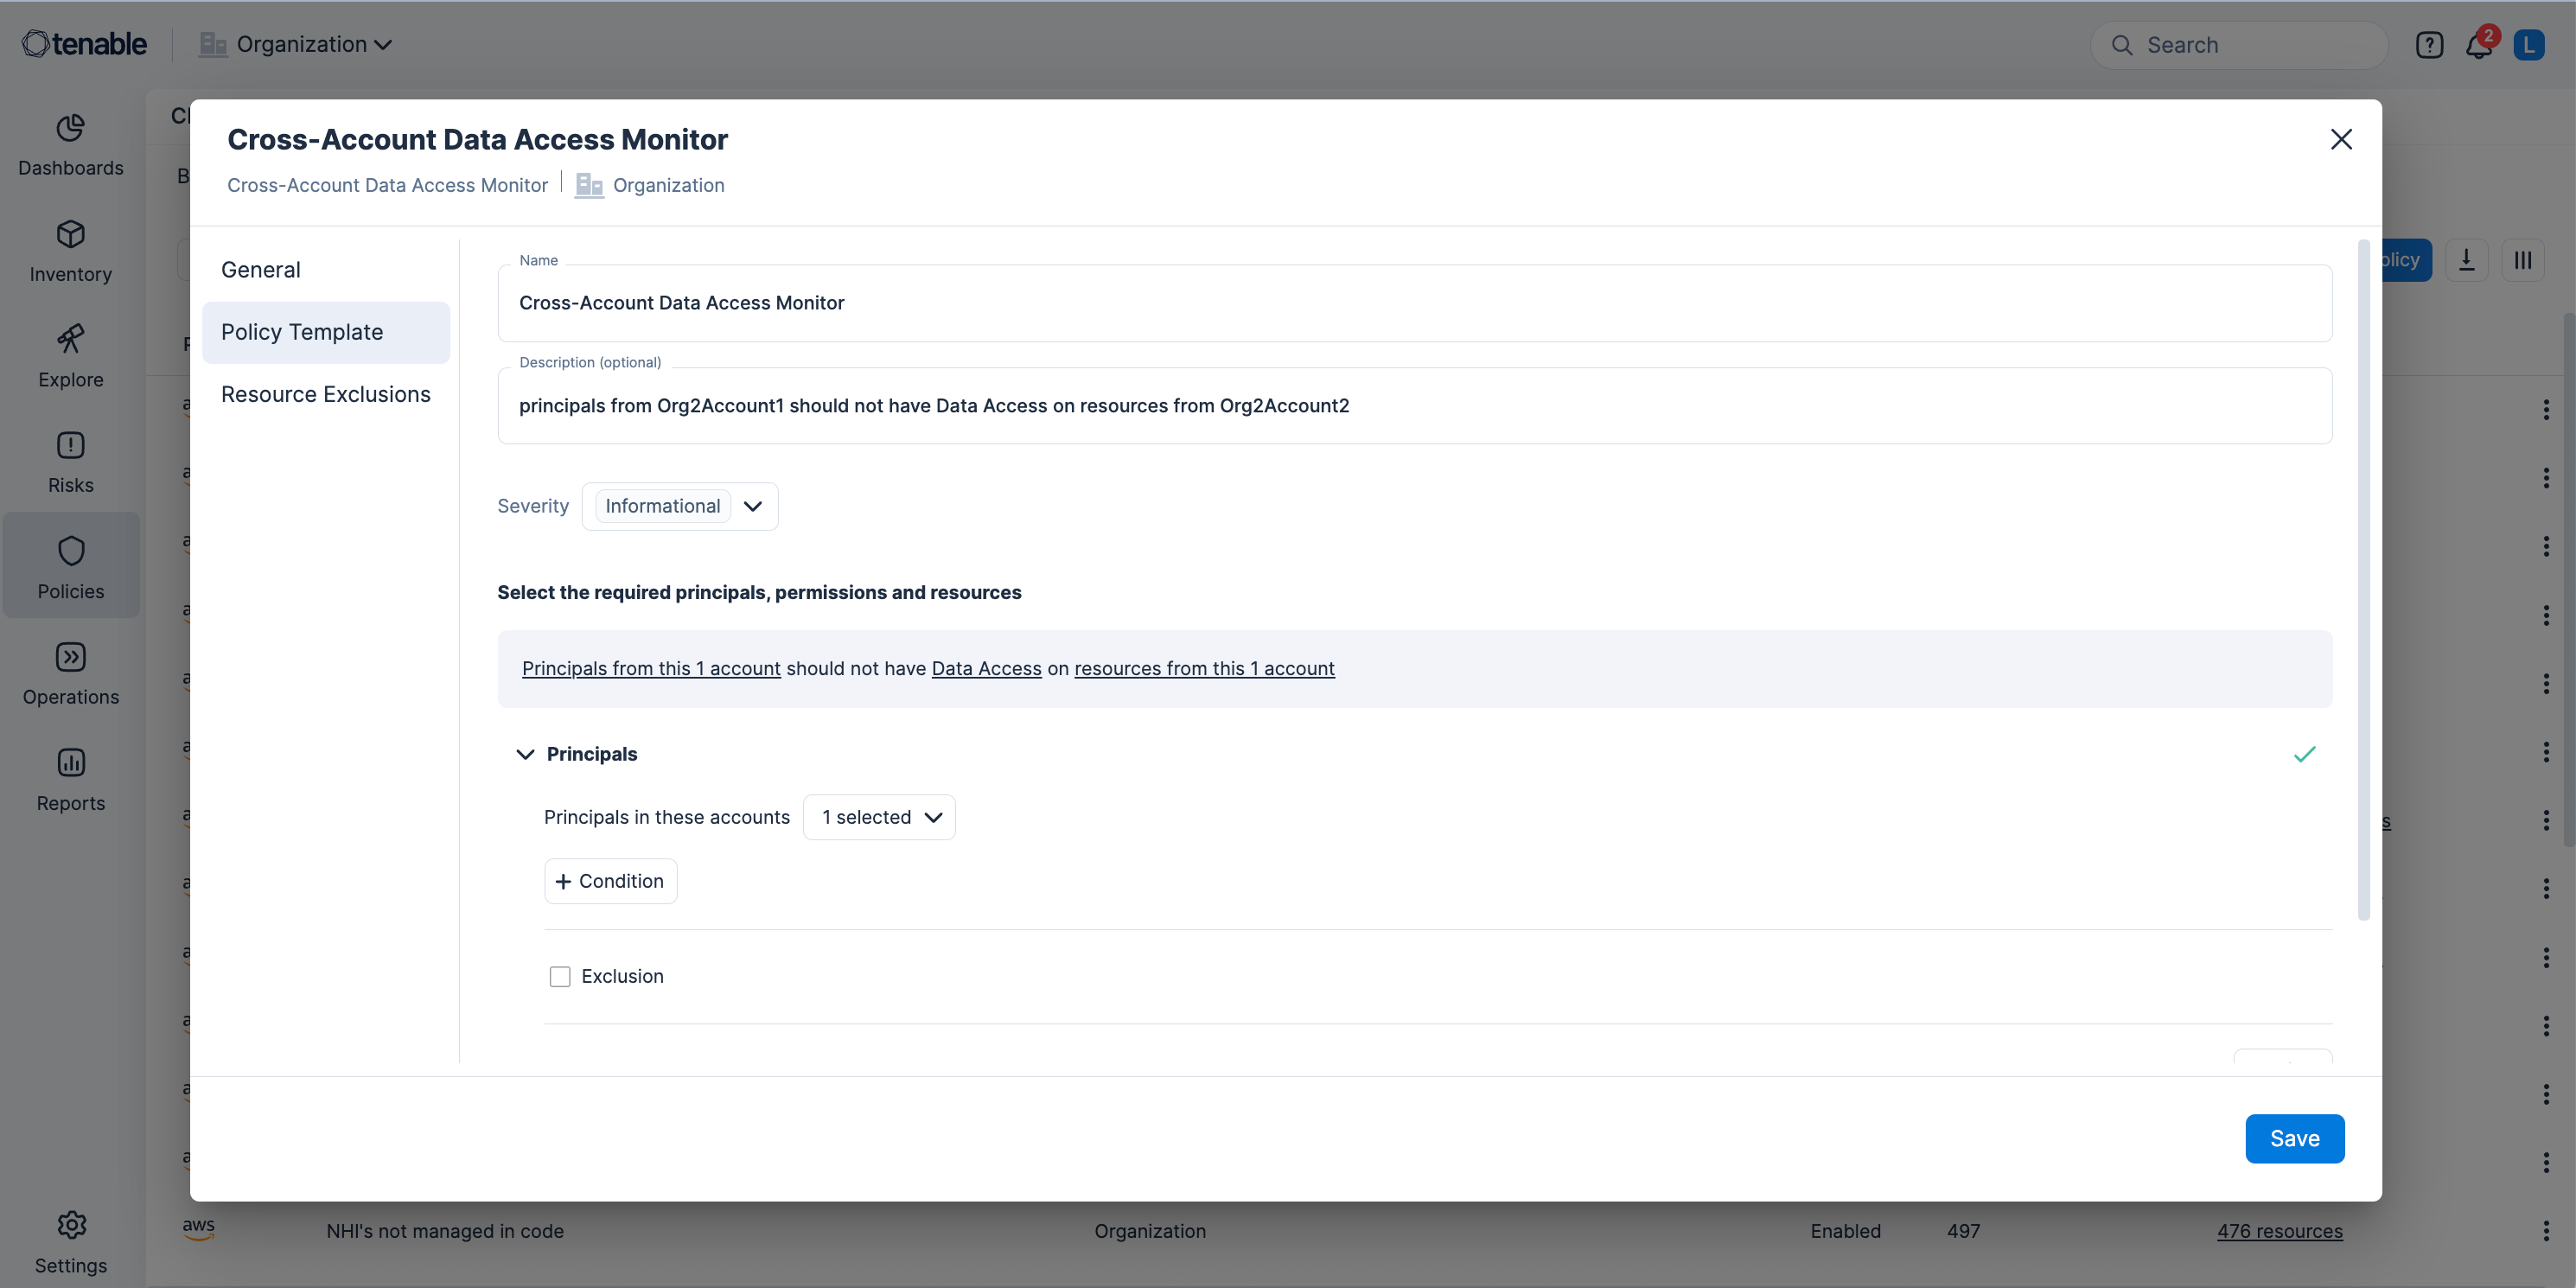Click into the policy Name field
Viewport: 2576px width, 1288px height.
(1414, 303)
